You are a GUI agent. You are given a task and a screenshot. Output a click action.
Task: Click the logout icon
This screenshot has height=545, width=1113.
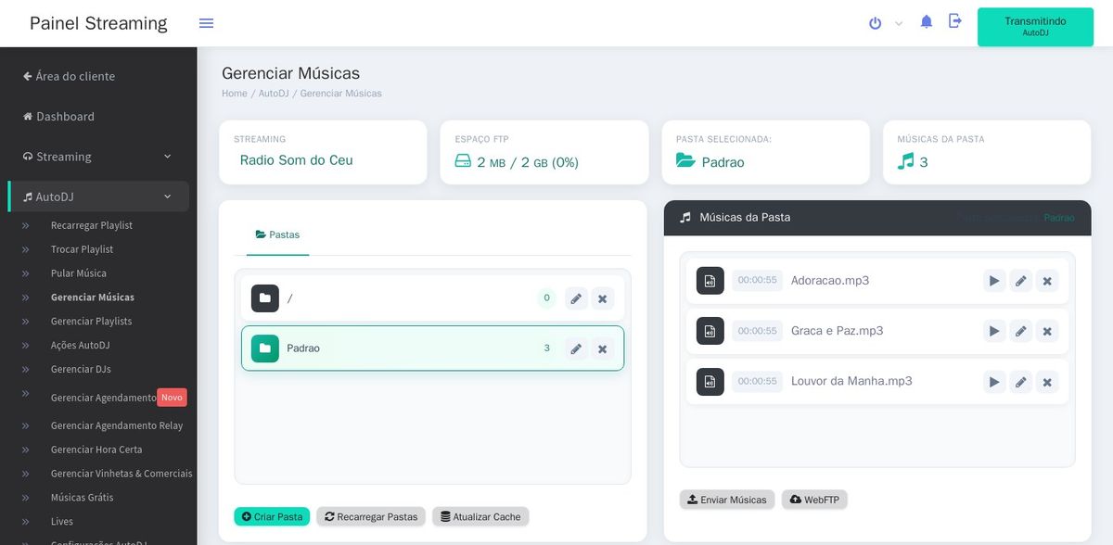pos(955,20)
